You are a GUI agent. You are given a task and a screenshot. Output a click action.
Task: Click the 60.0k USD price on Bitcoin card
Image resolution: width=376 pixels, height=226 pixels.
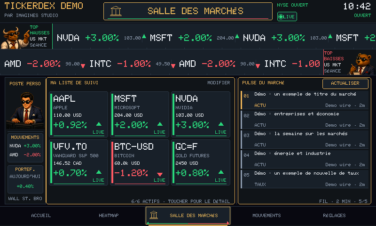(127, 163)
